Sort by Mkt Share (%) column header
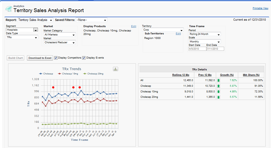This screenshot has height=148, width=271. coord(251,75)
